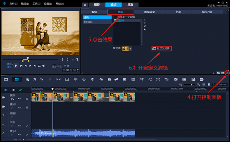The width and height of the screenshot is (230, 142).
Task: Expand the music track chevron
Action: tap(27, 134)
